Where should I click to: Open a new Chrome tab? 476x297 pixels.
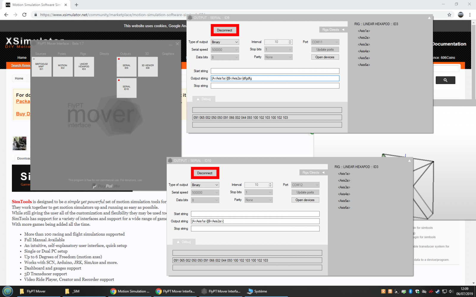pos(76,5)
